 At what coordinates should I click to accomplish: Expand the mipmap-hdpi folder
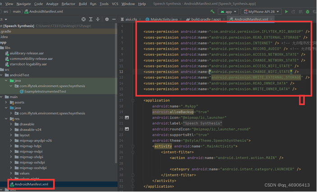[11, 146]
